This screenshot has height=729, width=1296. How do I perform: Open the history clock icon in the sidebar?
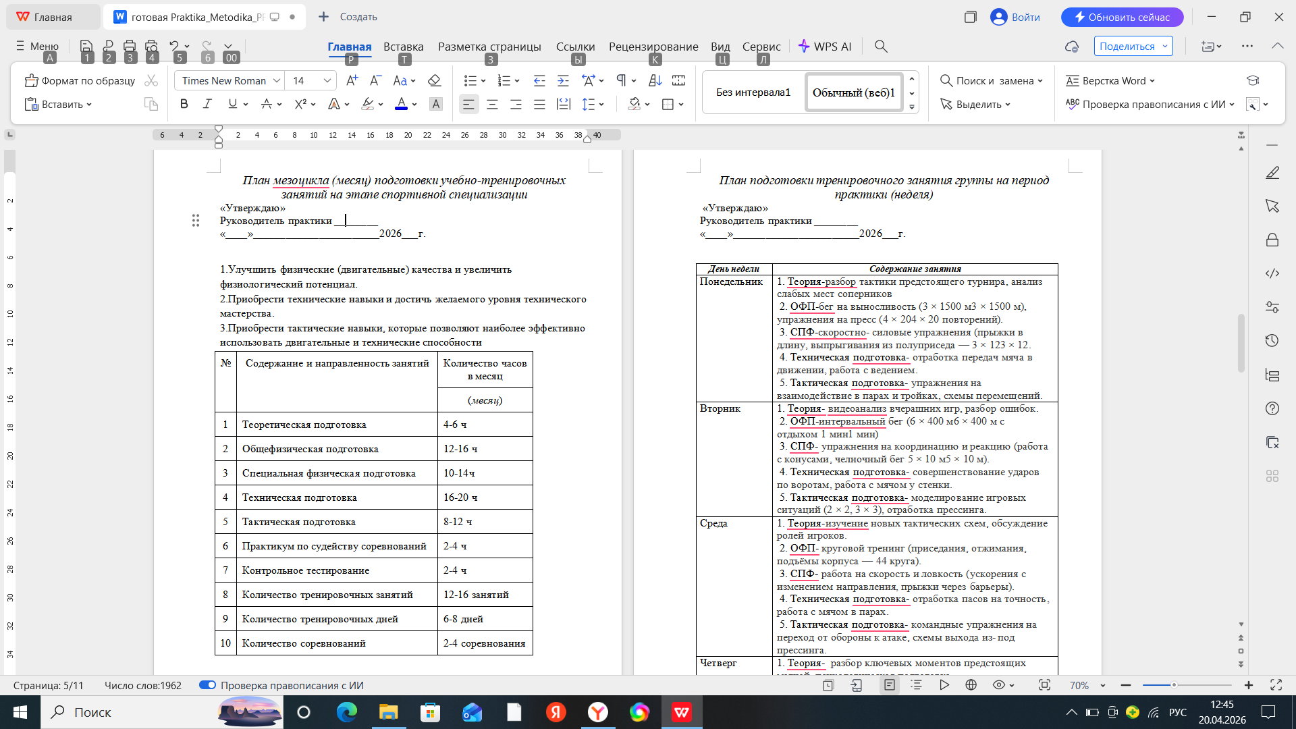tap(1272, 341)
